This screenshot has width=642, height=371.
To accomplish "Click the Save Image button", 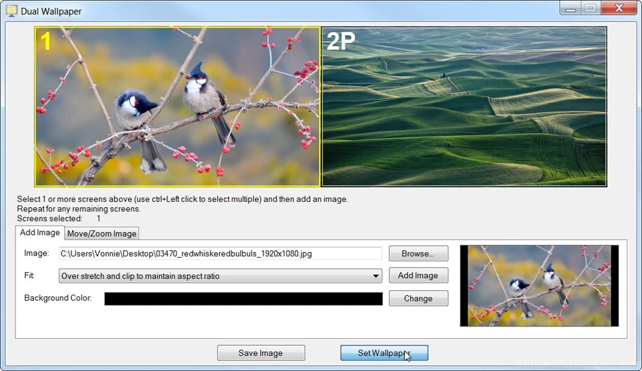I will click(x=261, y=353).
